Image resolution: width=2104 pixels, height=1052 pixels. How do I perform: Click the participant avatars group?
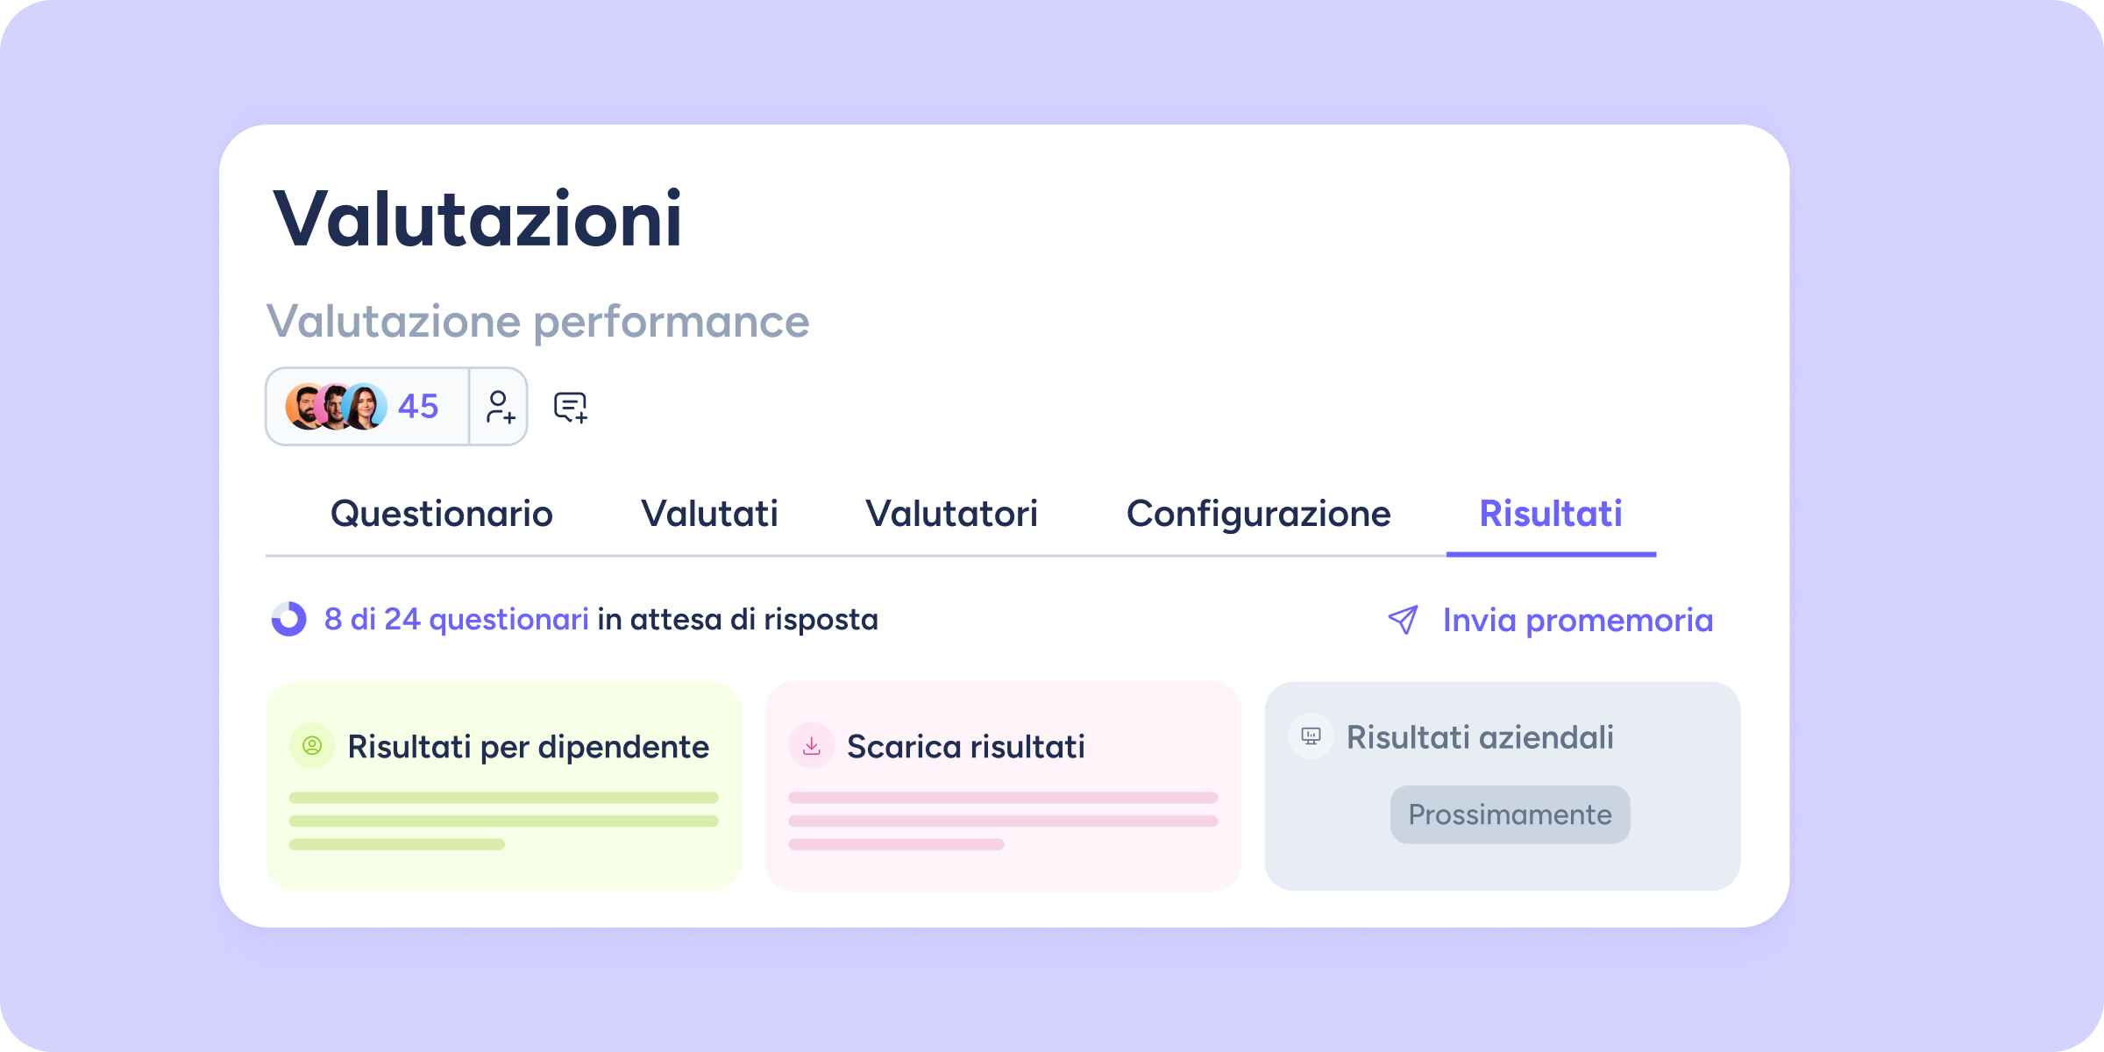pos(336,407)
